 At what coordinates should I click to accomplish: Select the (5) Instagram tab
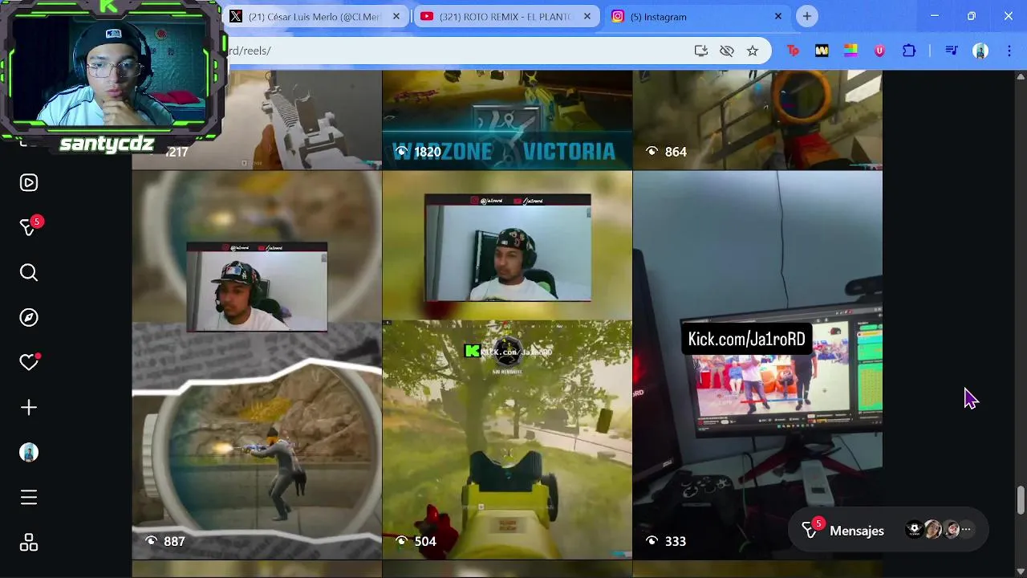696,17
